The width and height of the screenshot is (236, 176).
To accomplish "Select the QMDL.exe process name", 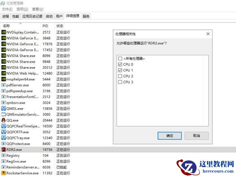I will point(15,109).
